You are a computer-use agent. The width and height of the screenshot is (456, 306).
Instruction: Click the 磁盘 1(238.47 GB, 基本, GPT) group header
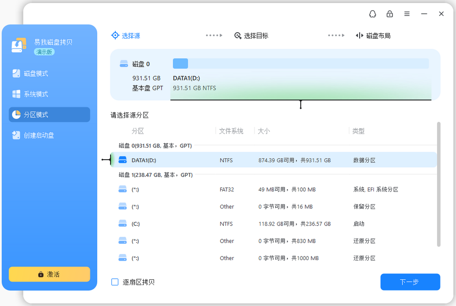point(155,175)
